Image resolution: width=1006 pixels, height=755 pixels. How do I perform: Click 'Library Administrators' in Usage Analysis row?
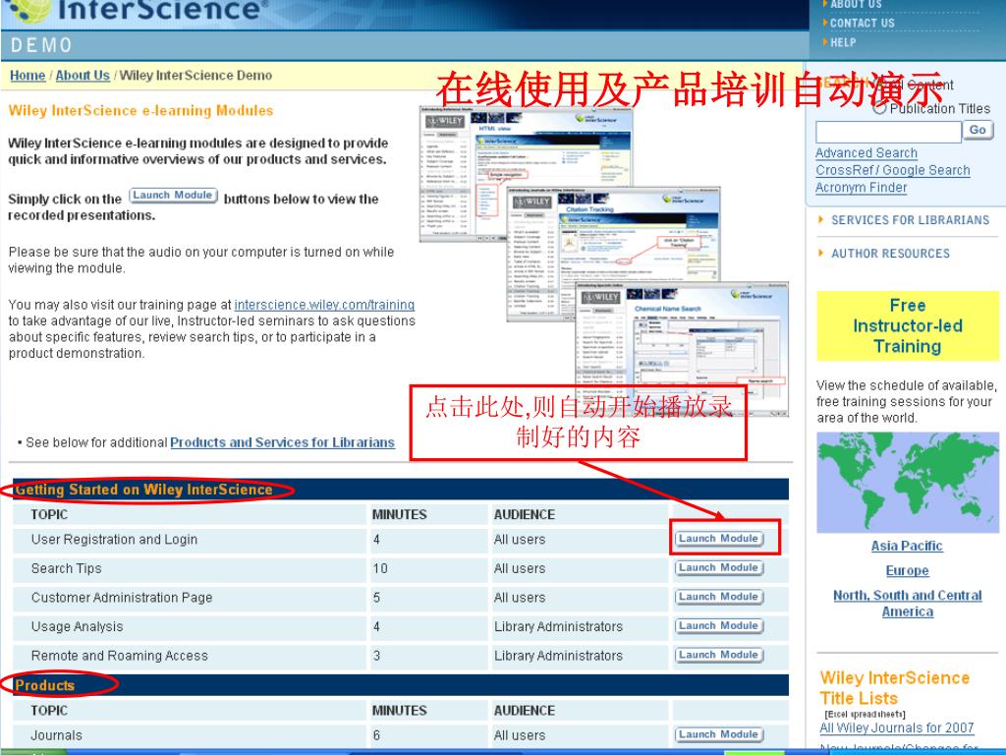[x=558, y=626]
